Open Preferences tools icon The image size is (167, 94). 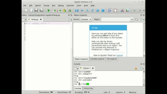pyautogui.click(x=122, y=10)
